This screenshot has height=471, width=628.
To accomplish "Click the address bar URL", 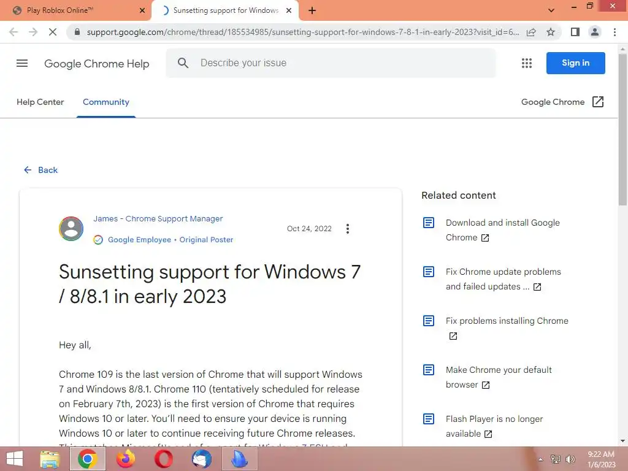I will click(302, 32).
